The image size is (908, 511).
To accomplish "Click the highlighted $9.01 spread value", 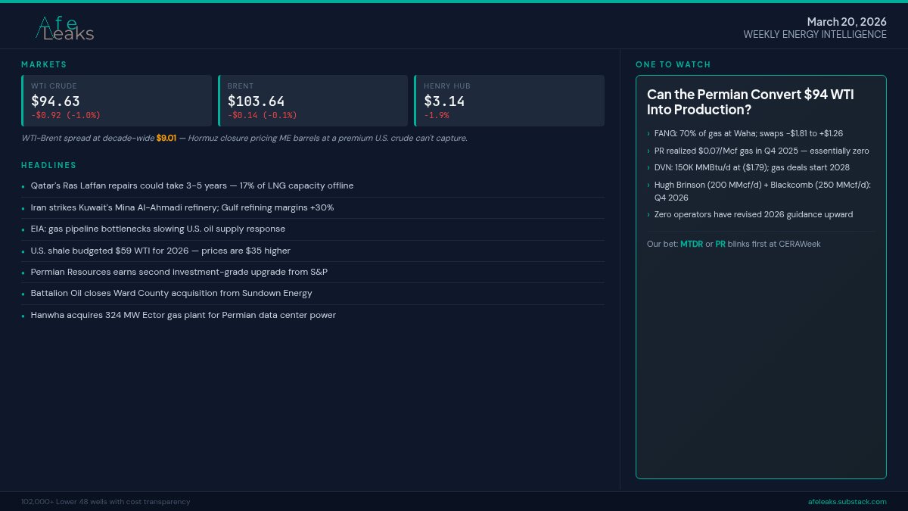I will pos(166,138).
